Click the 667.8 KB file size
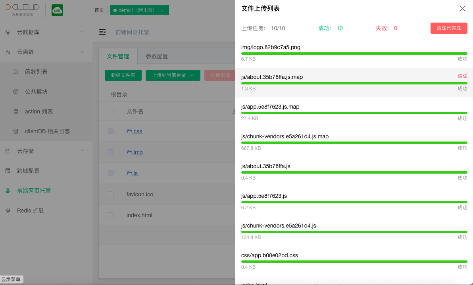The width and height of the screenshot is (473, 285). 251,148
